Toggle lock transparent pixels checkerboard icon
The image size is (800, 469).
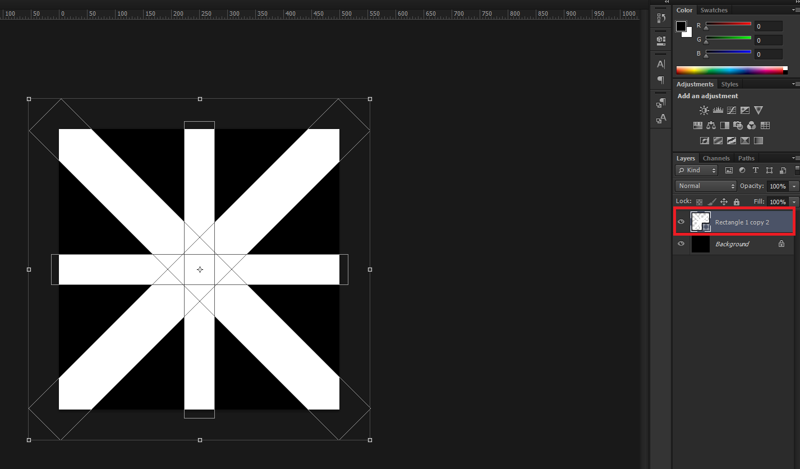[x=699, y=202]
